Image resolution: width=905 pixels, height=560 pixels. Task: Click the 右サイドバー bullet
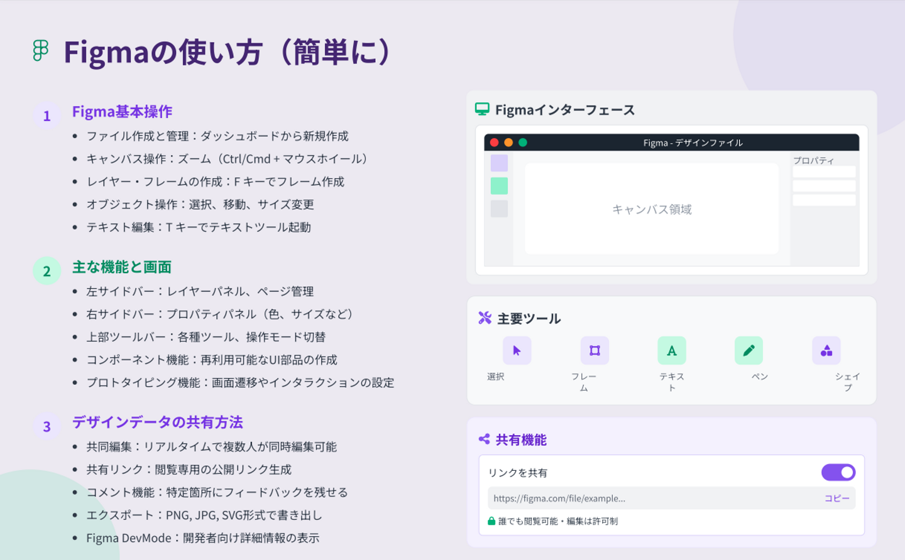click(219, 314)
